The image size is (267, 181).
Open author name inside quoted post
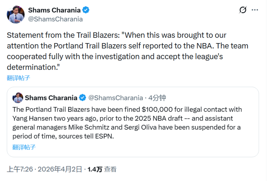pyautogui.click(x=51, y=98)
